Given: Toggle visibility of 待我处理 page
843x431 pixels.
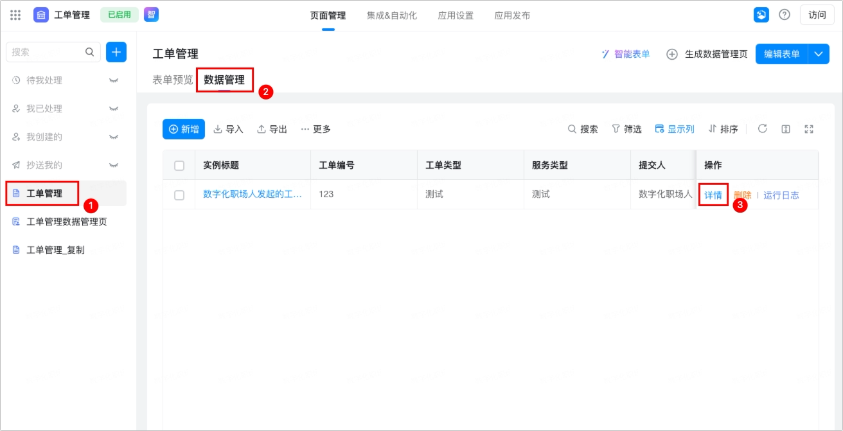Looking at the screenshot, I should click(x=114, y=80).
